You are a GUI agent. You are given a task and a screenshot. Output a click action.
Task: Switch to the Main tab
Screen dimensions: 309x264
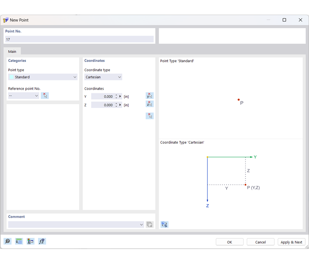(12, 51)
